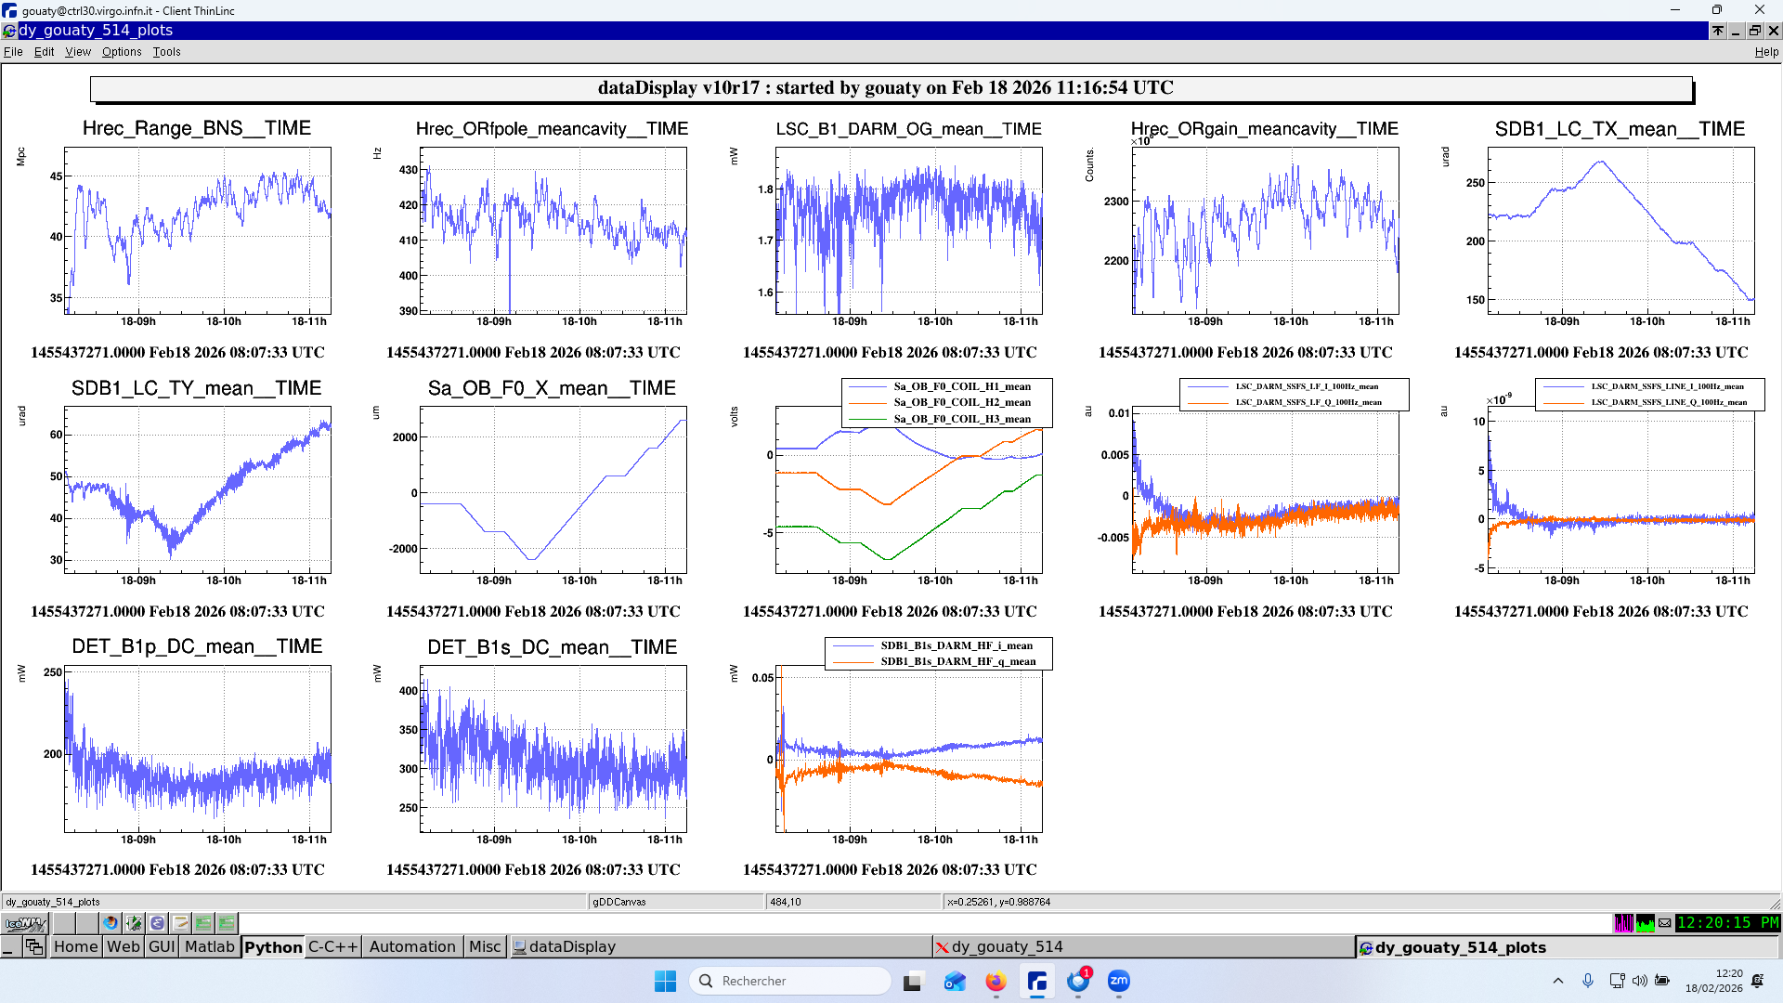The image size is (1783, 1003).
Task: Click the show desktop windows icon
Action: coord(34,946)
